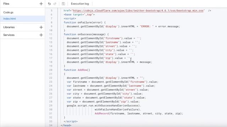Click var firstname declaration line

(112, 82)
